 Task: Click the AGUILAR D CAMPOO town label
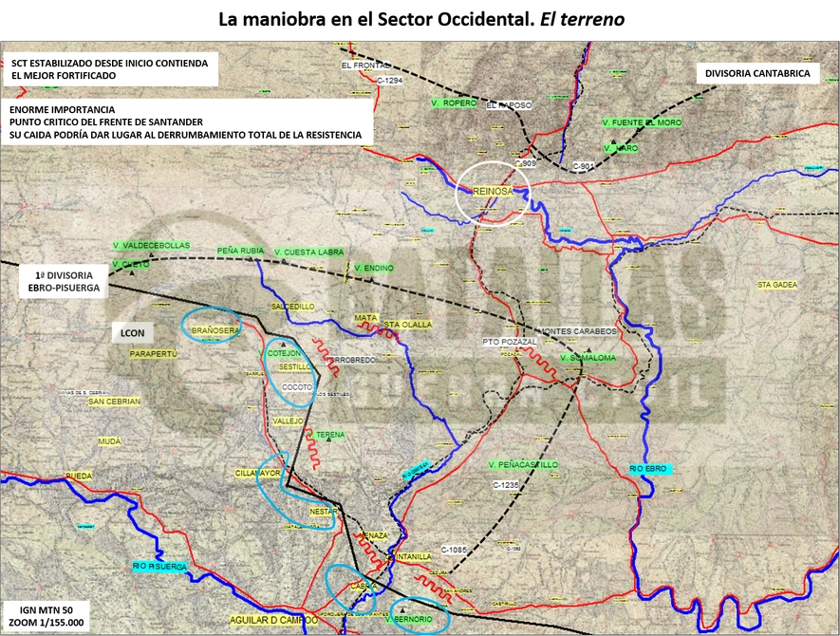tap(273, 620)
